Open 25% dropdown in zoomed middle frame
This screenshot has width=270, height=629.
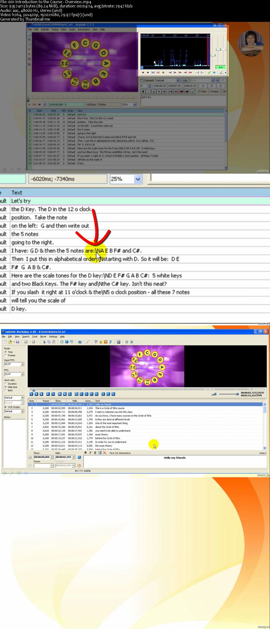coord(138,179)
